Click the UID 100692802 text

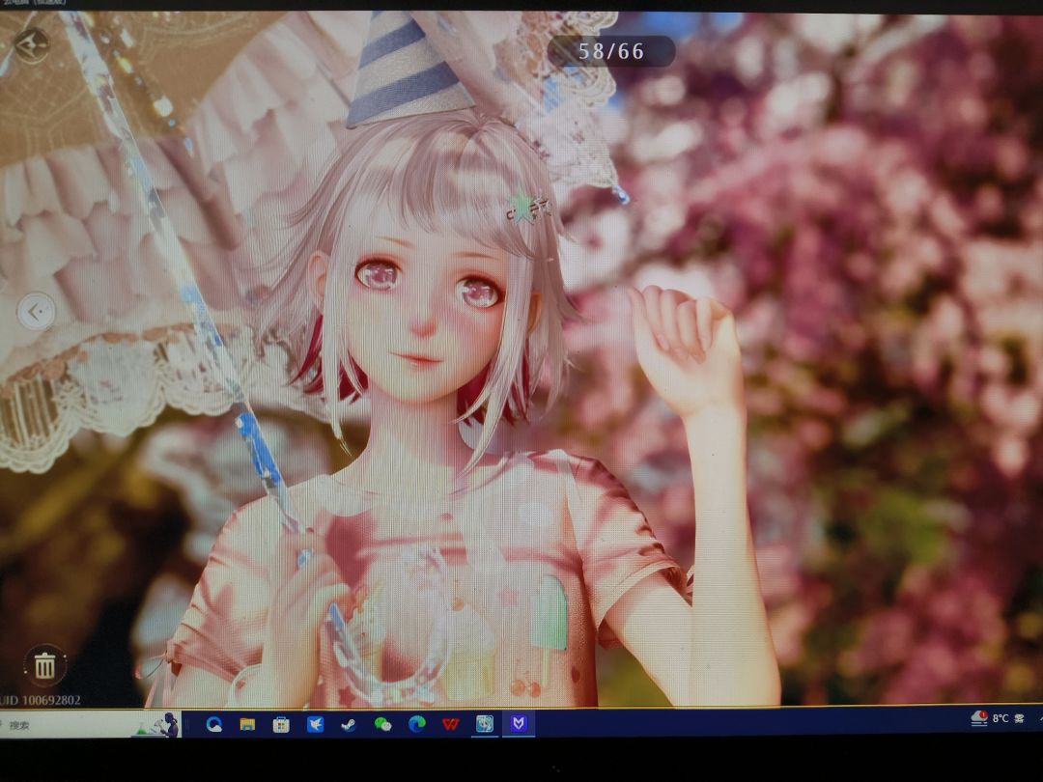coord(40,700)
